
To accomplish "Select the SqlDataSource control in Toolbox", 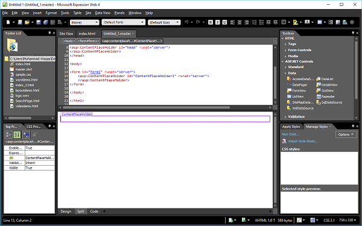I will pyautogui.click(x=329, y=102).
